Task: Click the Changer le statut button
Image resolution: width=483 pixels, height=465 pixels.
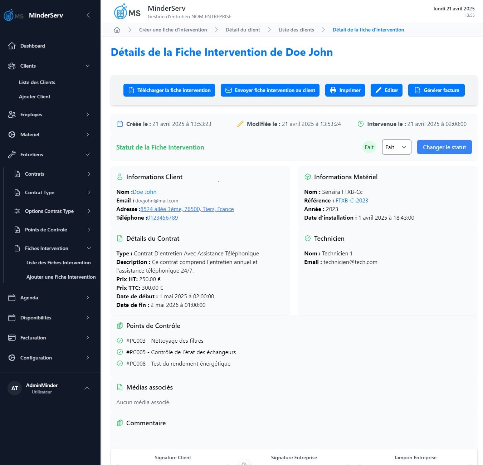Action: click(x=444, y=147)
